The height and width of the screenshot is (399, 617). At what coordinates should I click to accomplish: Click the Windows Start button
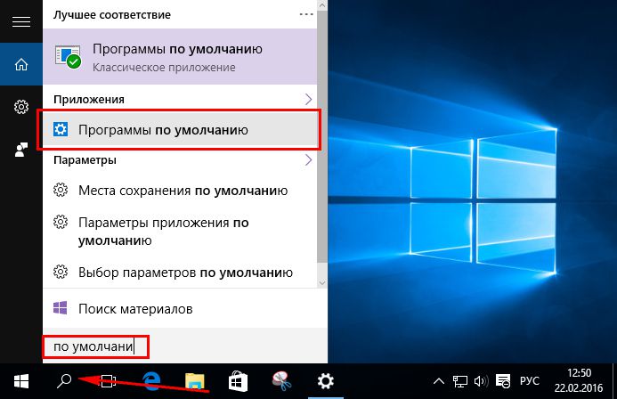pyautogui.click(x=20, y=381)
